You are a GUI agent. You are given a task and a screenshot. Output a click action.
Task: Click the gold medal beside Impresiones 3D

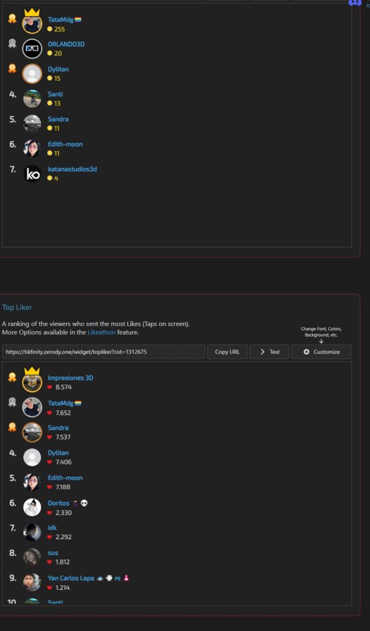click(12, 377)
